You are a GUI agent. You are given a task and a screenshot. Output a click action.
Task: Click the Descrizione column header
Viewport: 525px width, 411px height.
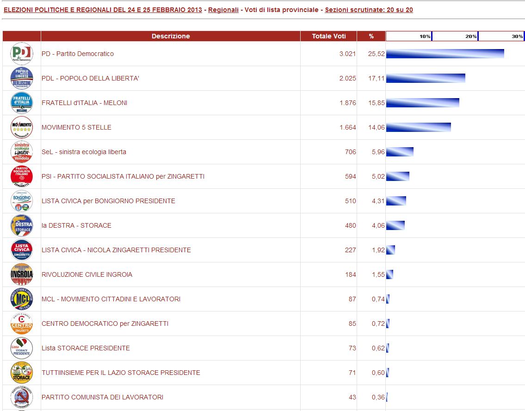(x=170, y=36)
